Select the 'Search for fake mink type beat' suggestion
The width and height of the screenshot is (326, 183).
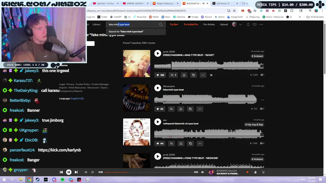click(x=136, y=32)
